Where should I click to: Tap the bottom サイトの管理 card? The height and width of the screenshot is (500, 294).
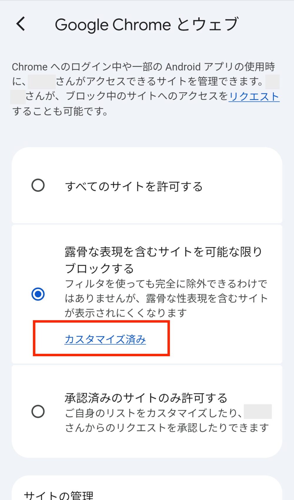[147, 488]
